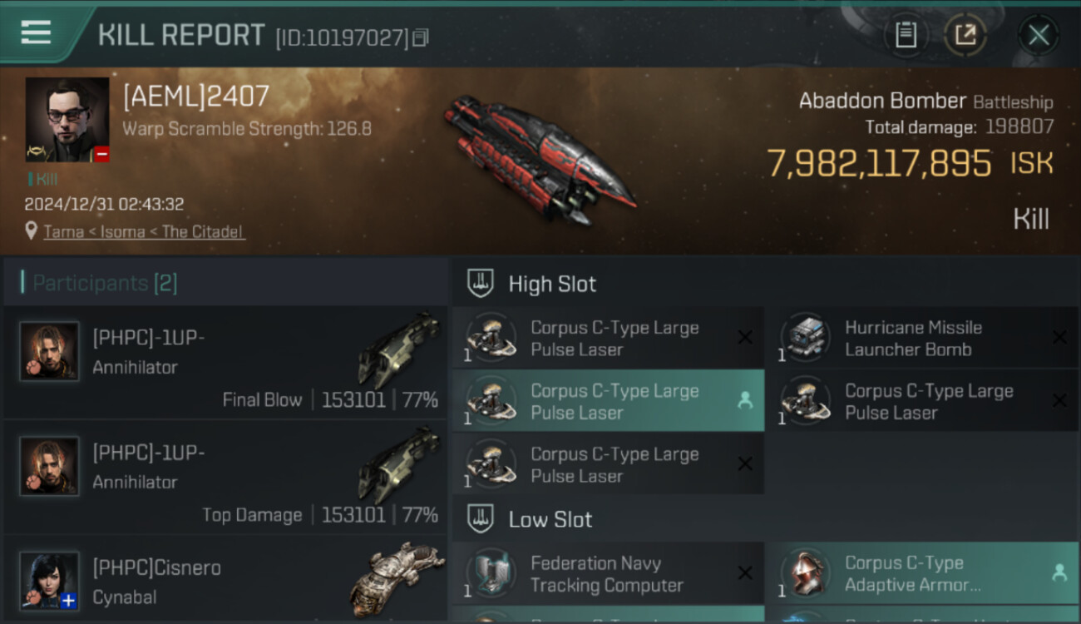Viewport: 1081px width, 624px height.
Task: Click Federation Navy Tracking Computer icon
Action: click(491, 573)
